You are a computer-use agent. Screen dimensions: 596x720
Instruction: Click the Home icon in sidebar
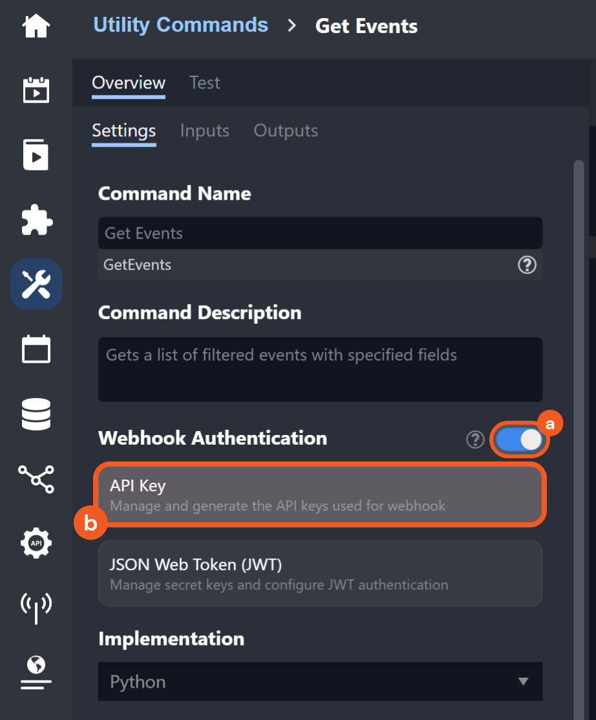pyautogui.click(x=36, y=26)
